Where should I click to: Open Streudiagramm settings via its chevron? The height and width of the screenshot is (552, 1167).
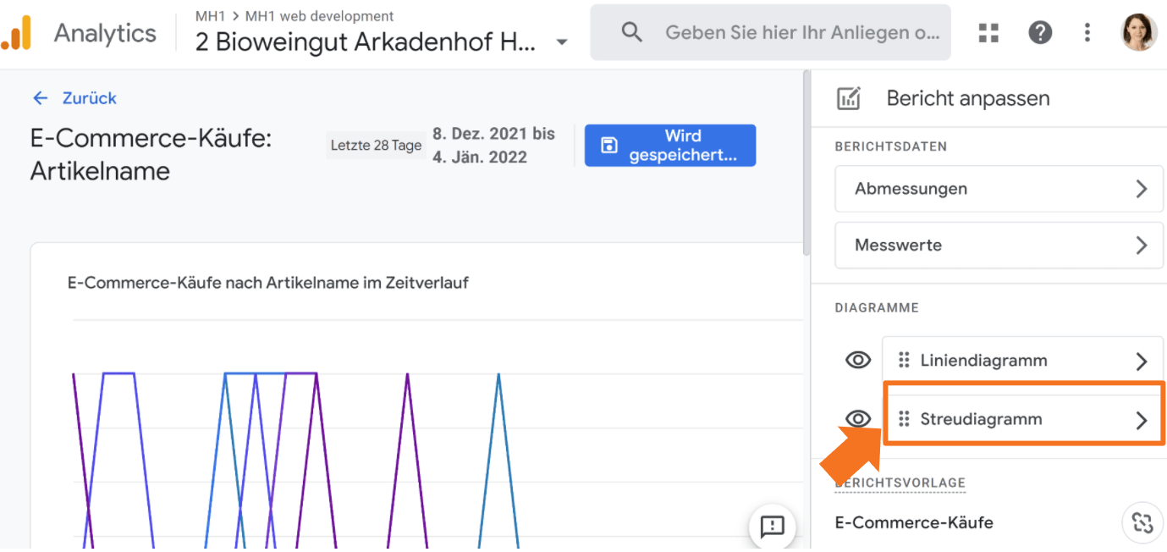(x=1143, y=418)
